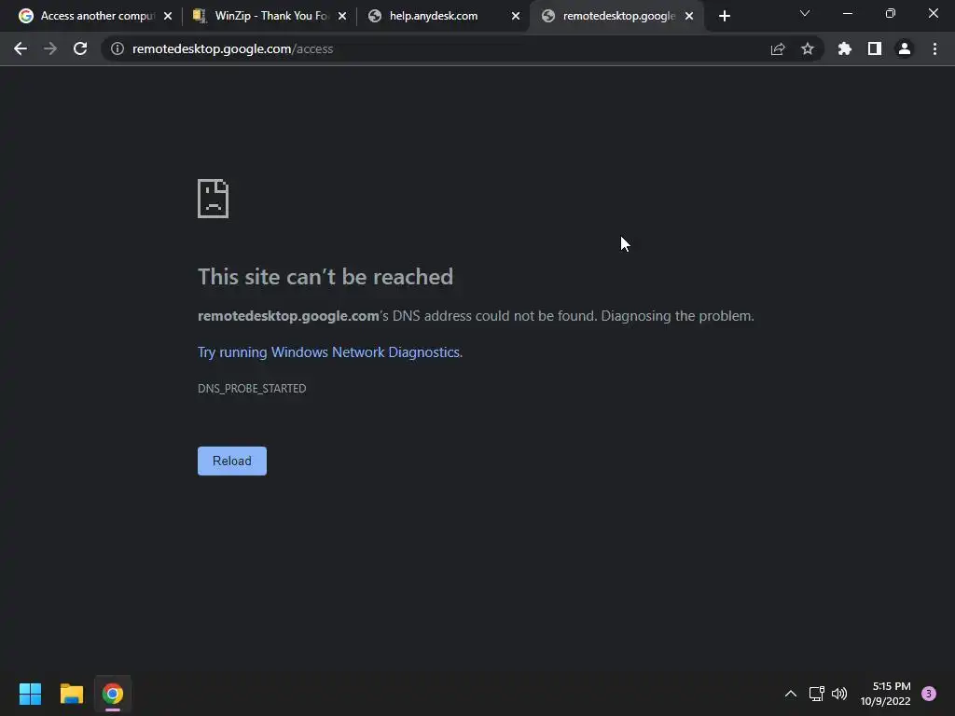Click the DNS_PROBE_STARTED error code text

click(252, 389)
